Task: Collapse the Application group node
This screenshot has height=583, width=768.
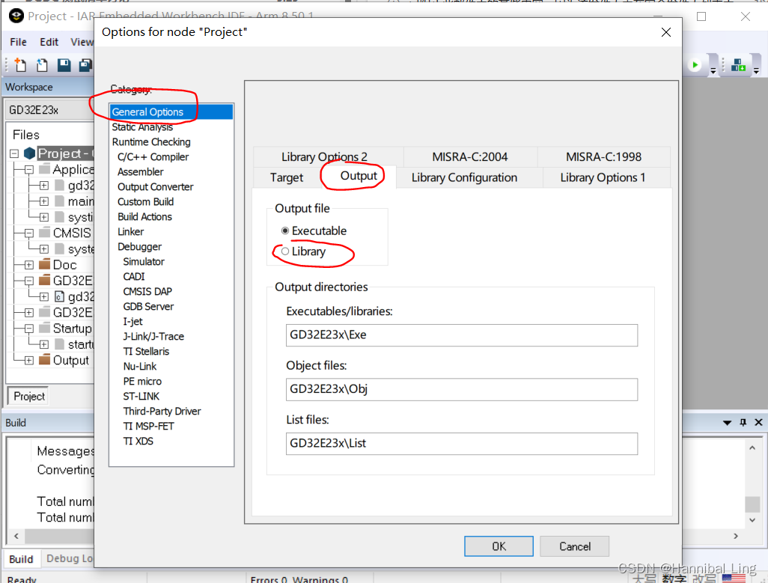Action: pyautogui.click(x=29, y=170)
